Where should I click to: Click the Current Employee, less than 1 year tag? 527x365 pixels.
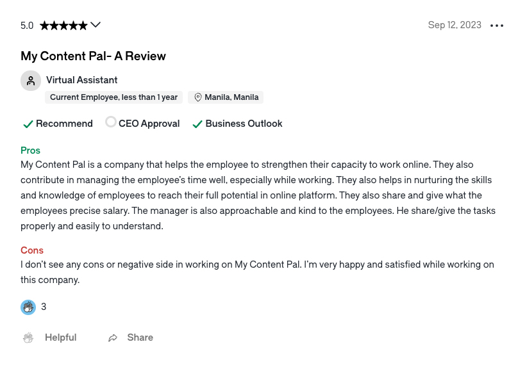(114, 97)
